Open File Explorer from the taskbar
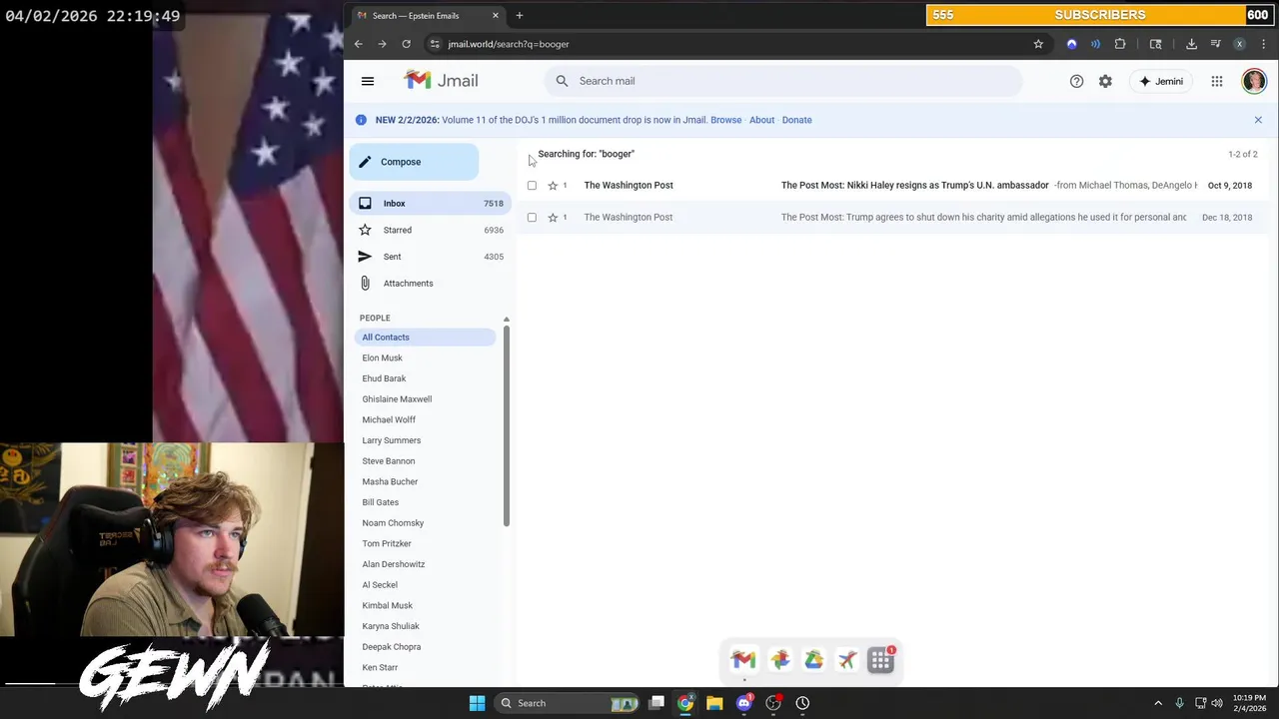The width and height of the screenshot is (1279, 719). (x=714, y=703)
